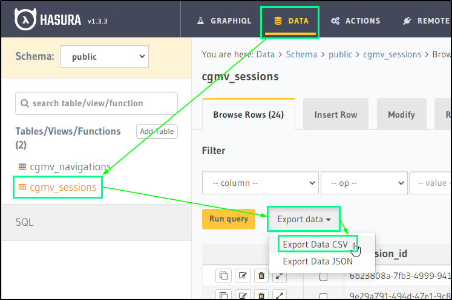Open the ACTIONS top navigation item
The height and width of the screenshot is (300, 452).
[355, 21]
